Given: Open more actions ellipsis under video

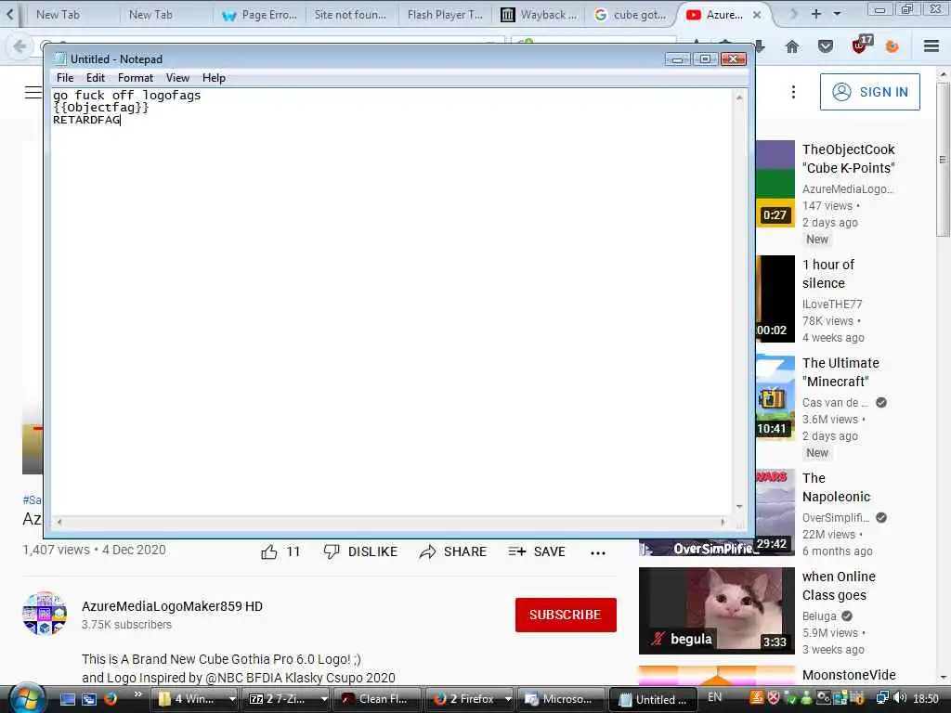Looking at the screenshot, I should (x=598, y=553).
